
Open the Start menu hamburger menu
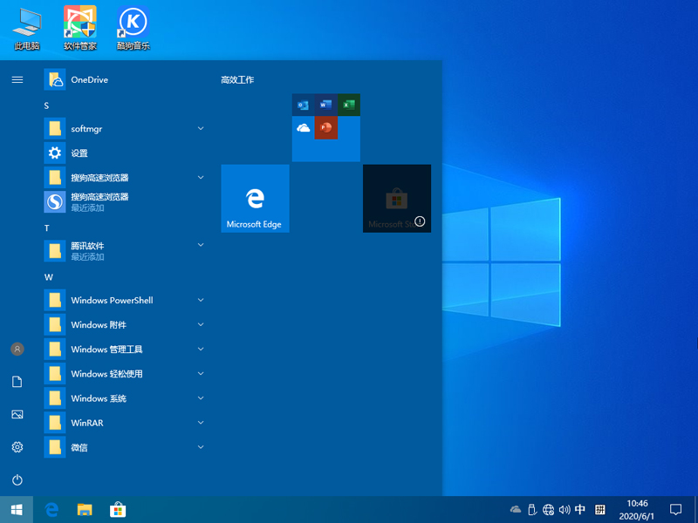[x=17, y=79]
